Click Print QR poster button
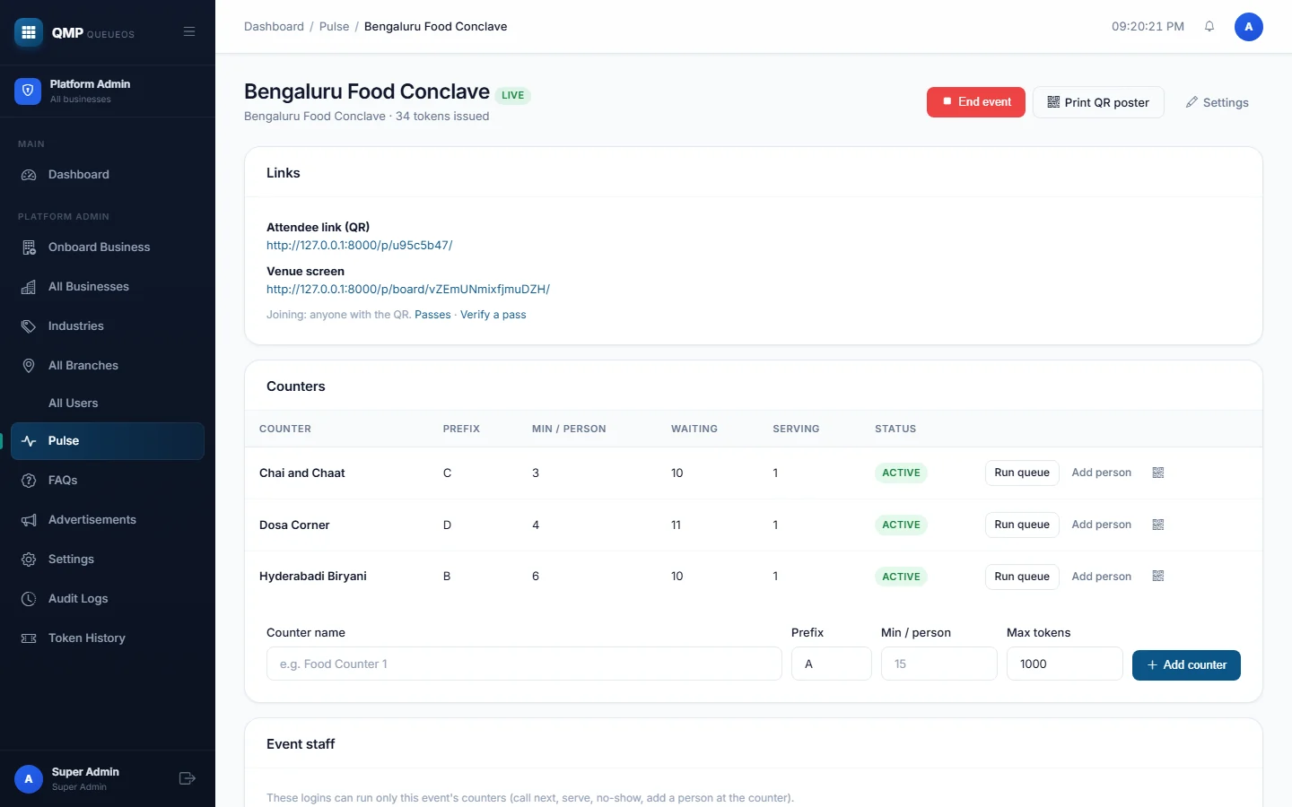This screenshot has height=807, width=1292. [x=1098, y=102]
